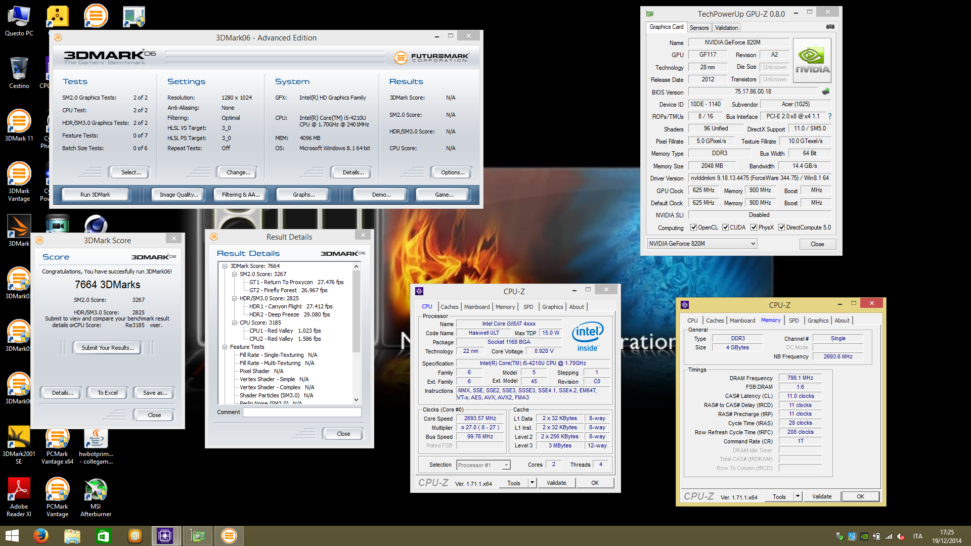The image size is (971, 546).
Task: Open the 3DMark2001 SE desktop shortcut
Action: click(x=19, y=437)
